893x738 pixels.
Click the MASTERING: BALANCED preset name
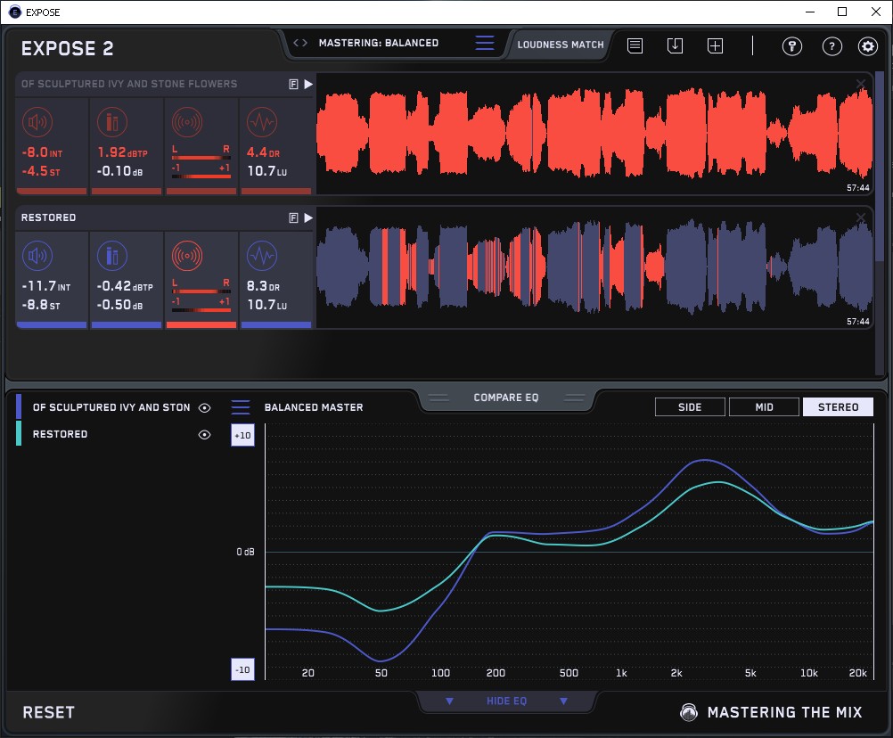pos(379,43)
